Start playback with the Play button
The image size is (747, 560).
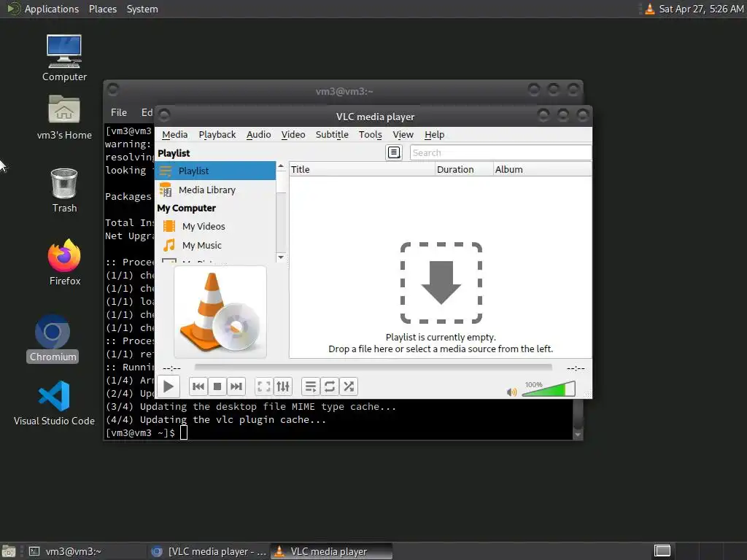(x=169, y=386)
